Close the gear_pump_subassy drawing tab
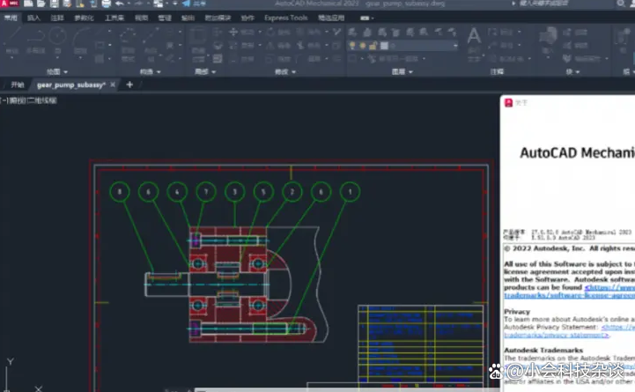635x392 pixels. click(x=113, y=85)
